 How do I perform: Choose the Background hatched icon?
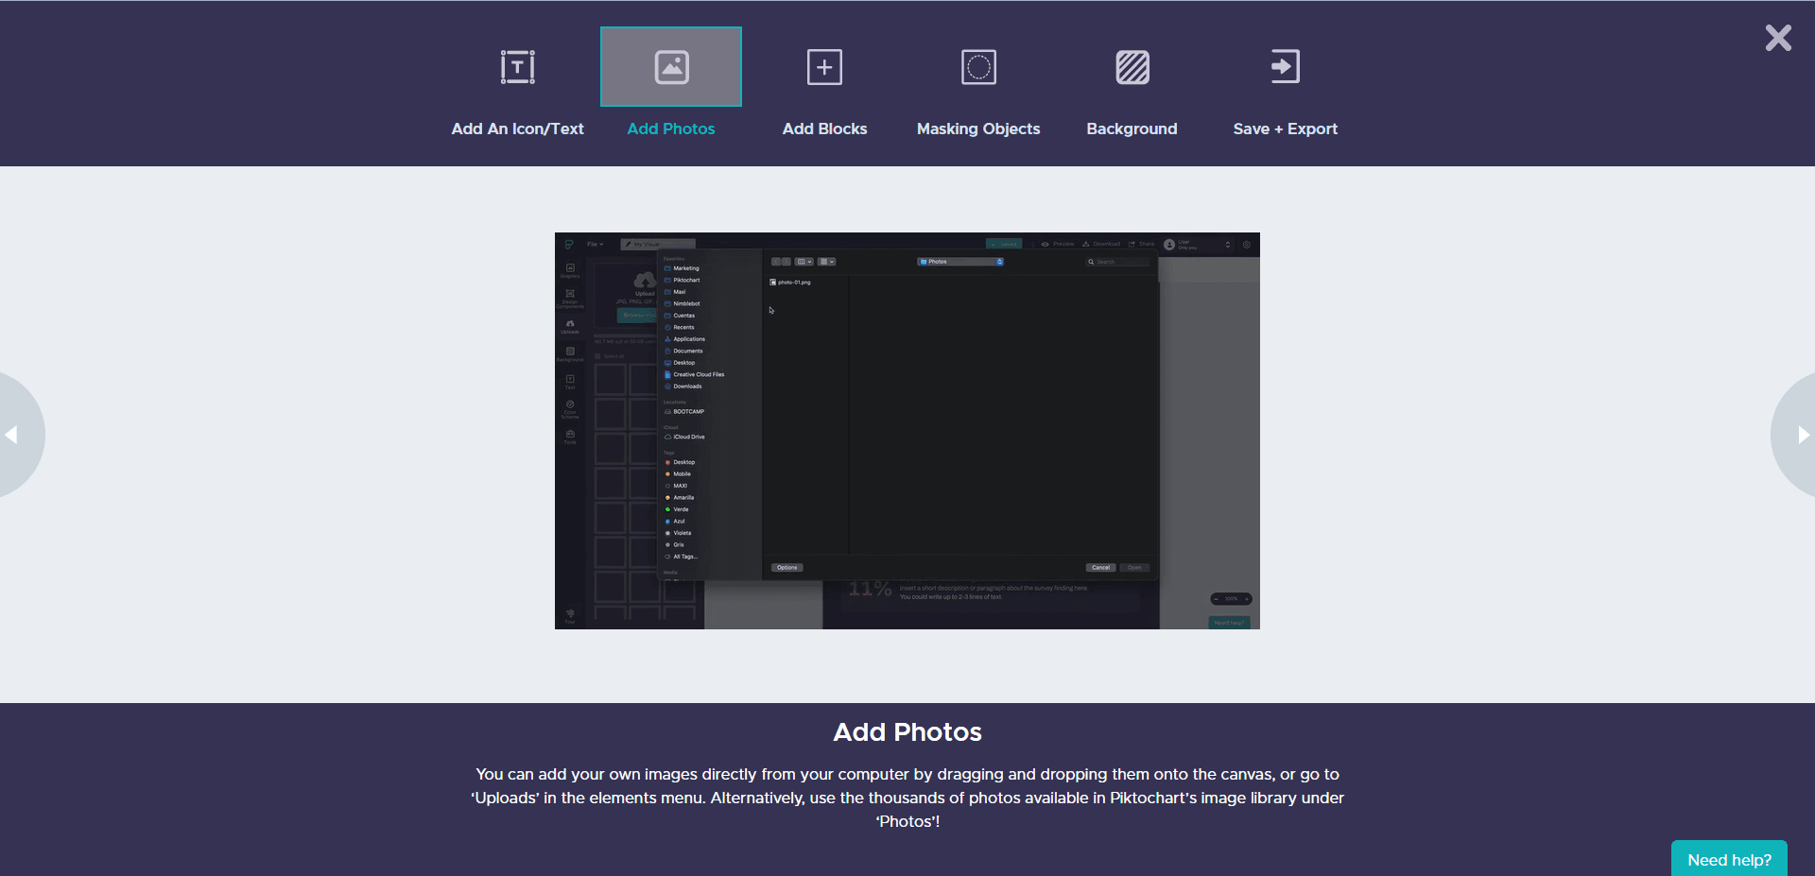[1132, 67]
